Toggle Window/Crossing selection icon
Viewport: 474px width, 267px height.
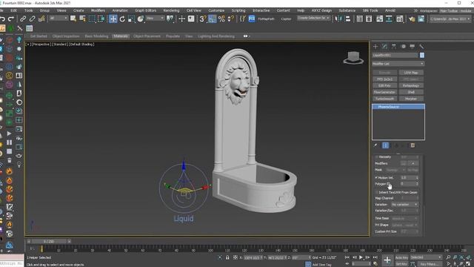pos(101,19)
